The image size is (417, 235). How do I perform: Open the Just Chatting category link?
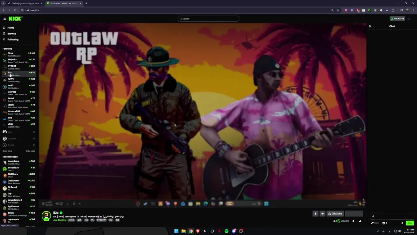(x=60, y=220)
